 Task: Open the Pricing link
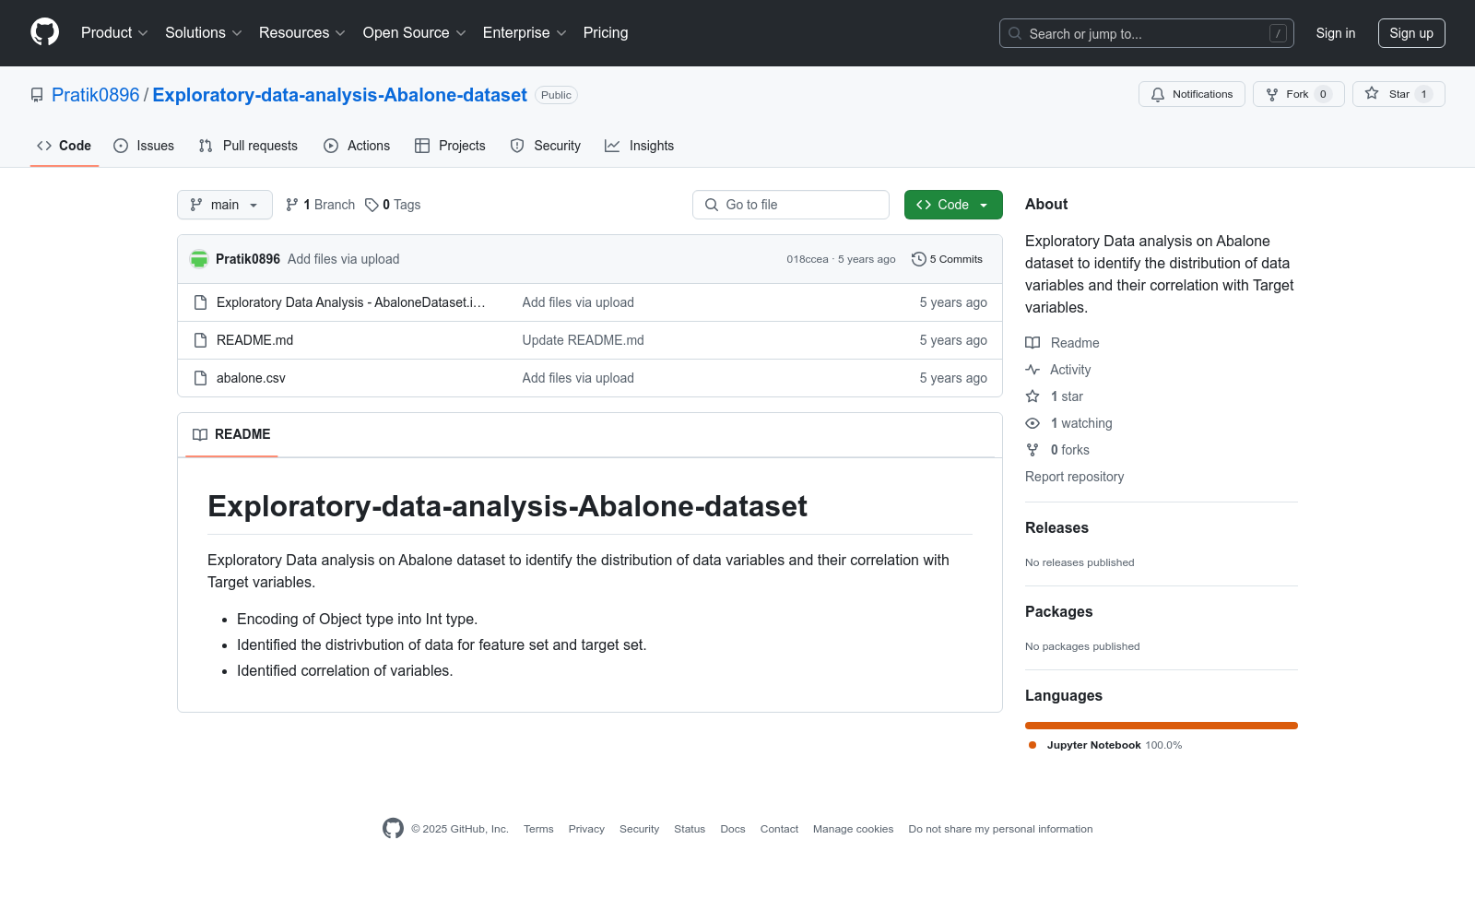click(606, 33)
